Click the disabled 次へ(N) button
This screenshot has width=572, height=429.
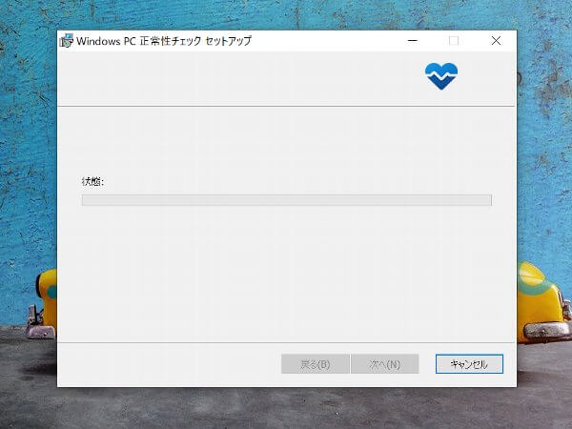tap(384, 364)
